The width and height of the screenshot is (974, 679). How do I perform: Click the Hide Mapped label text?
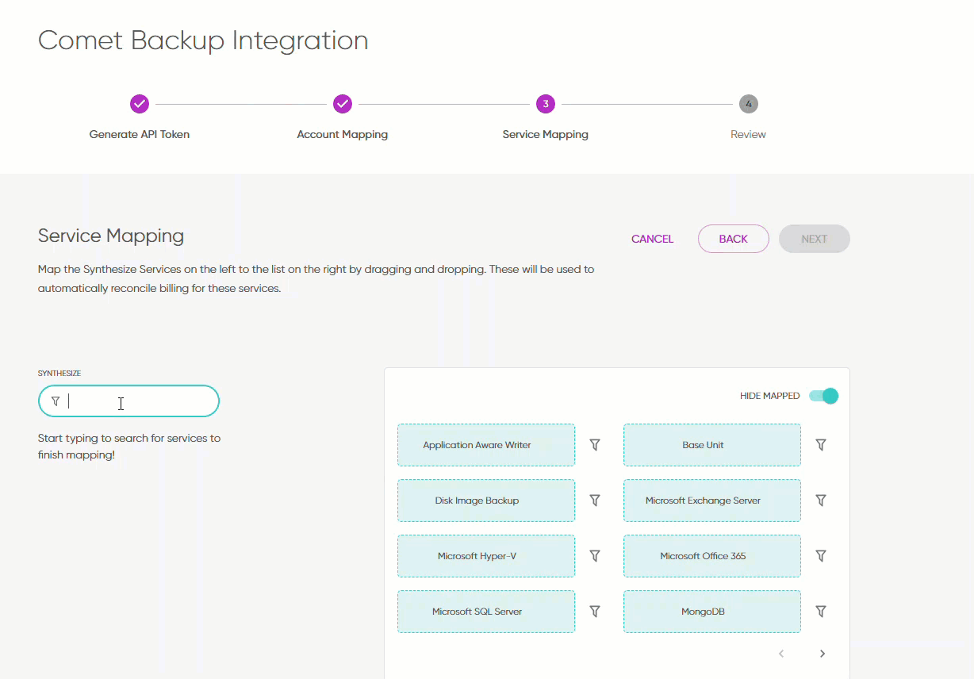tap(769, 396)
